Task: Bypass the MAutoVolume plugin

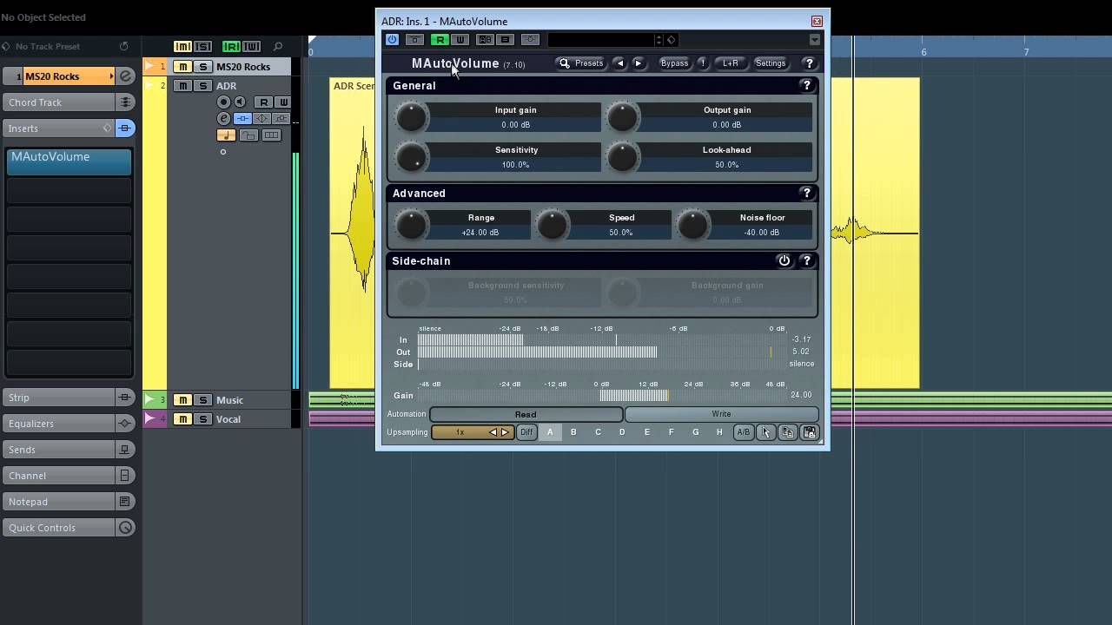Action: 674,63
